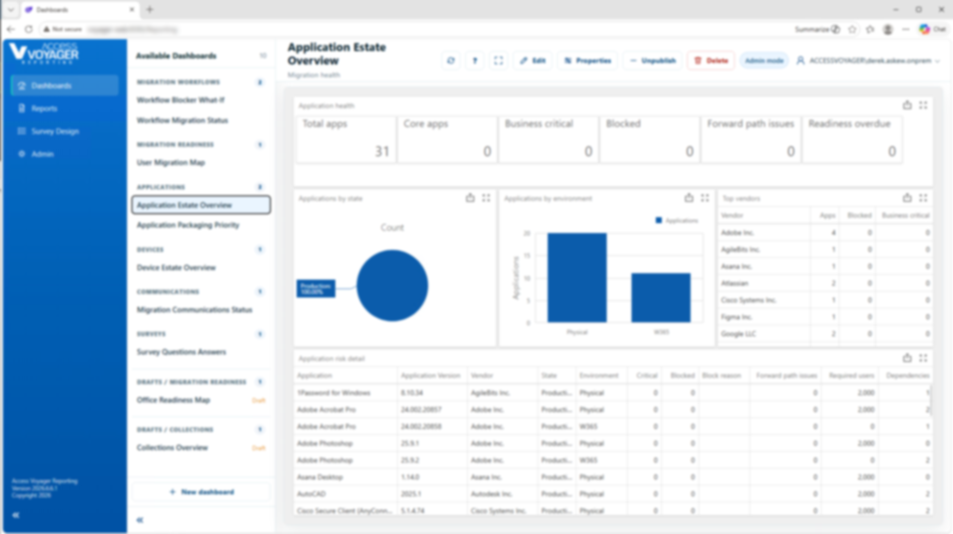This screenshot has height=534, width=953.
Task: Open the user account dropdown
Action: tap(868, 60)
